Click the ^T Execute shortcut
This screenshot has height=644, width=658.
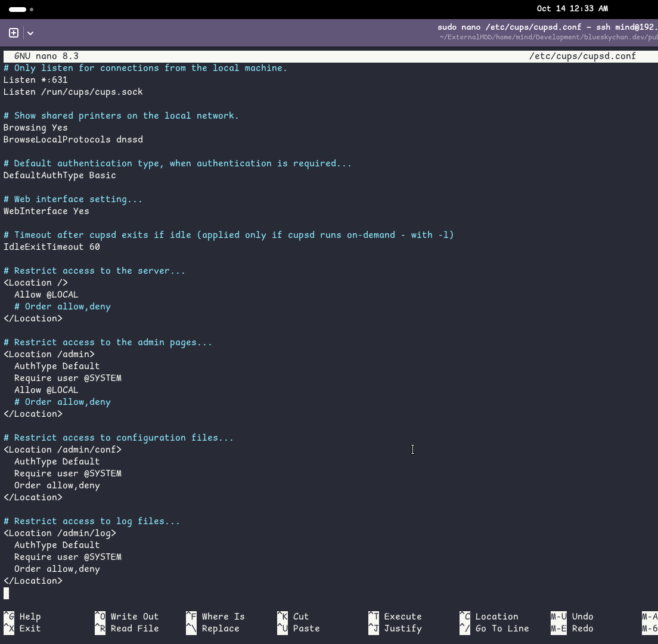395,617
